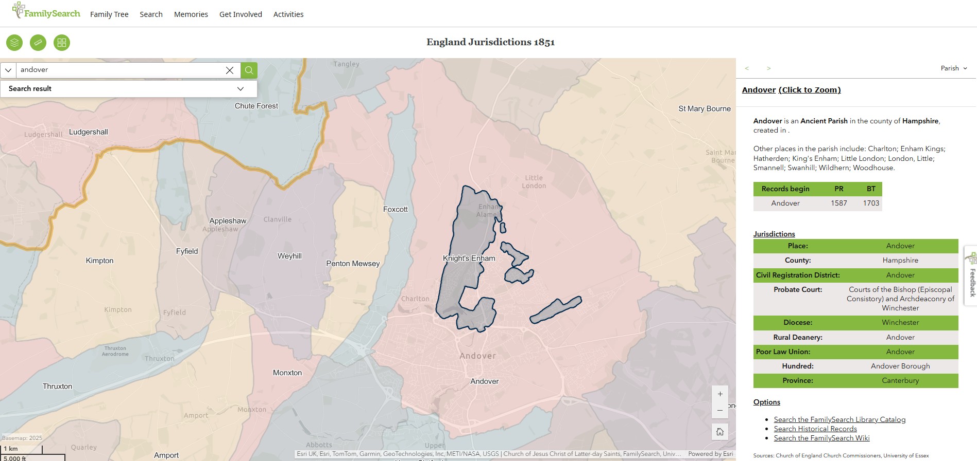This screenshot has width=977, height=461.
Task: Reset map to home extent
Action: pyautogui.click(x=720, y=432)
